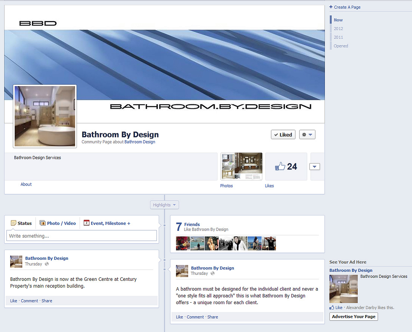Click fifth friend photo, man in scarf

[x=240, y=244]
